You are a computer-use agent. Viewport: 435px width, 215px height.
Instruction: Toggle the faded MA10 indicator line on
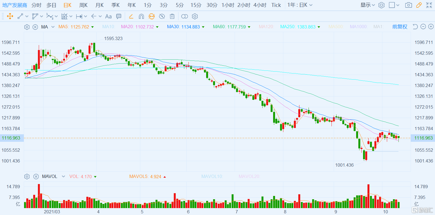tap(108, 27)
